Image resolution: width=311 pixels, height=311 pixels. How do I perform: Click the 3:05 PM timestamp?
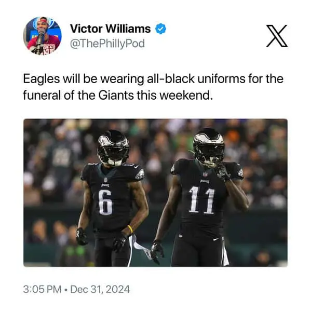[42, 289]
